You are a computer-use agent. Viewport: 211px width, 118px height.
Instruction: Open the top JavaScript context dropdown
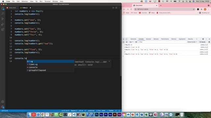131,42
